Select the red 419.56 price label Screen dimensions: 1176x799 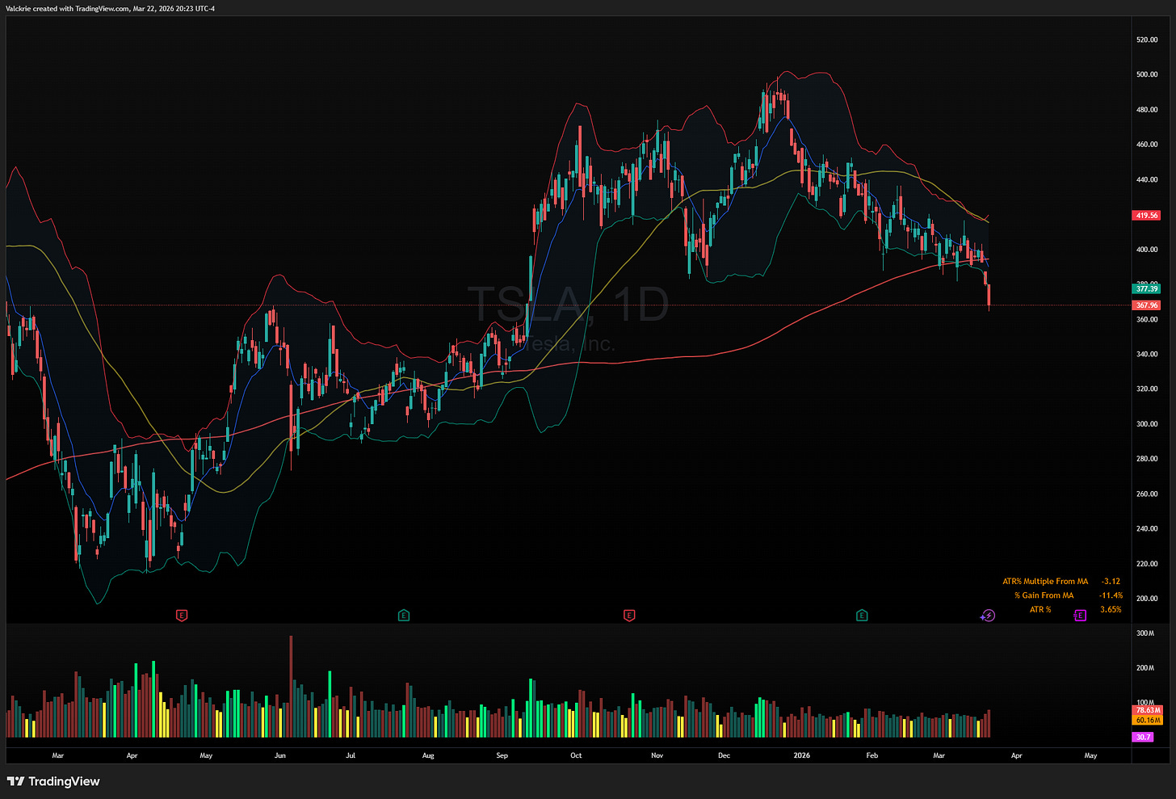(1147, 216)
